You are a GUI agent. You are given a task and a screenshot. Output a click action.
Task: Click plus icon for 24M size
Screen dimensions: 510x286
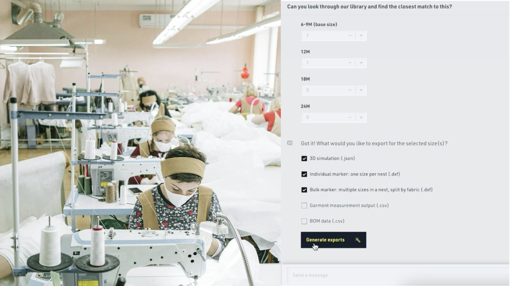pyautogui.click(x=361, y=117)
